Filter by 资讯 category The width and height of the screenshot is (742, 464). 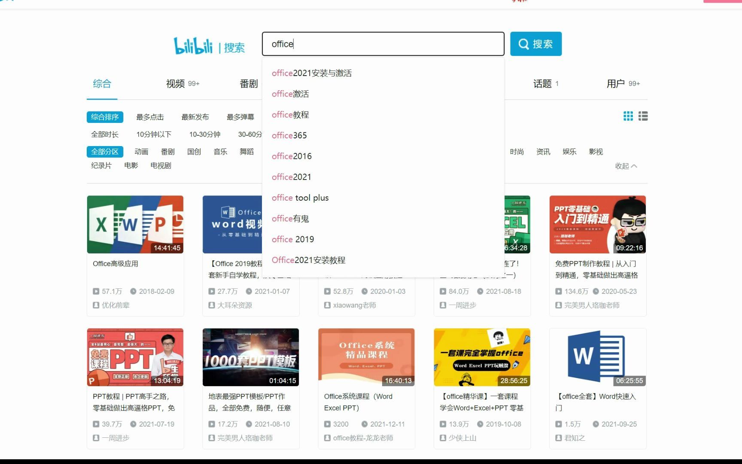coord(543,152)
